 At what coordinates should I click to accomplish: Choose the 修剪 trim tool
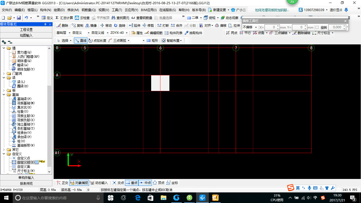148,26
